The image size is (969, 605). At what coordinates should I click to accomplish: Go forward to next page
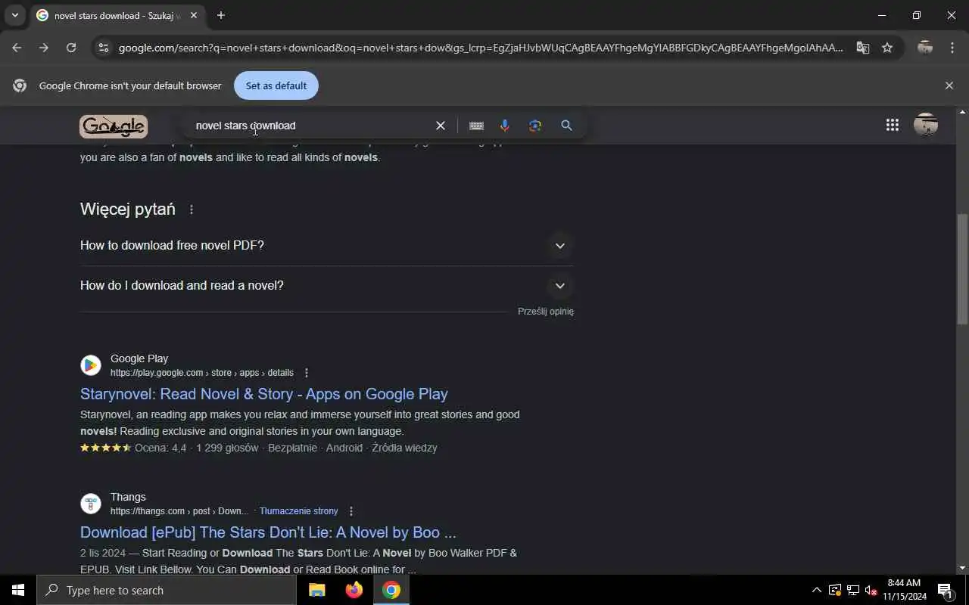44,48
